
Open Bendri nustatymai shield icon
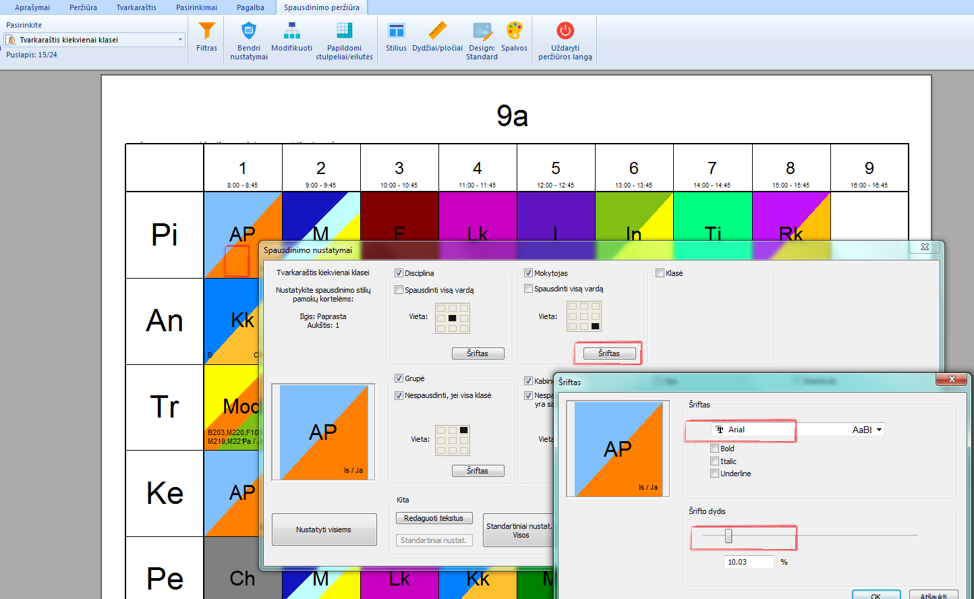coord(249,32)
